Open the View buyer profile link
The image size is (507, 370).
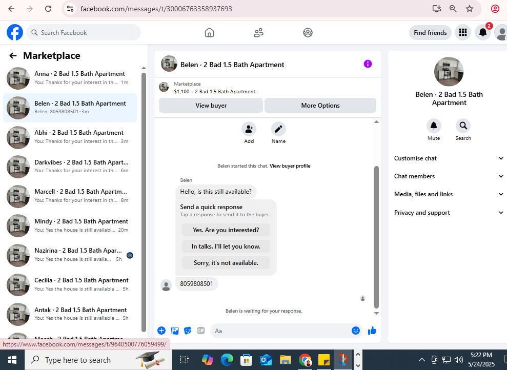(x=290, y=166)
